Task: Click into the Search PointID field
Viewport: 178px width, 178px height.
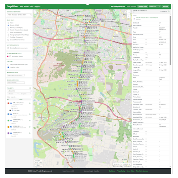Action: [16, 83]
